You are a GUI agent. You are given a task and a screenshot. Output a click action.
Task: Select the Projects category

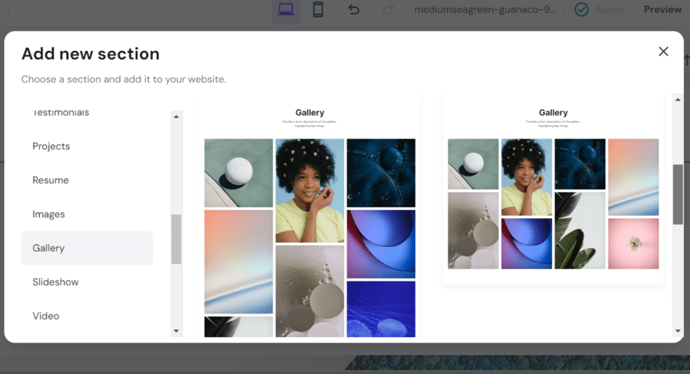tap(51, 147)
